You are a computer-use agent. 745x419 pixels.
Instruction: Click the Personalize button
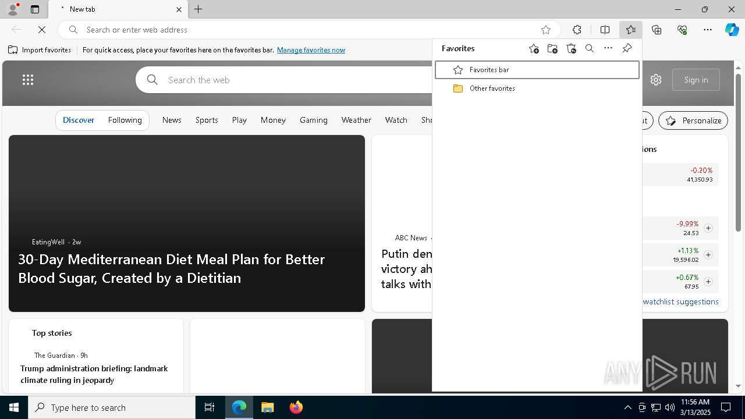pos(693,120)
